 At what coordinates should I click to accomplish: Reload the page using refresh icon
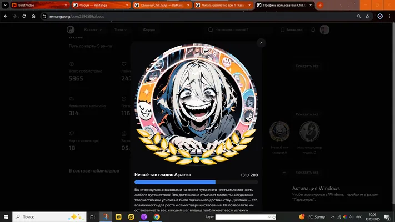(24, 16)
